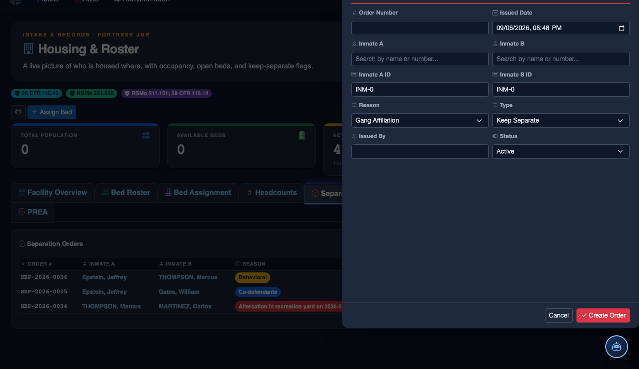Open the Bed Assignment tab
639x369 pixels.
pyautogui.click(x=198, y=193)
